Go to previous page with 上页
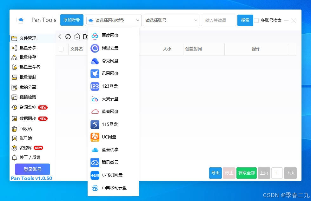 (264, 173)
